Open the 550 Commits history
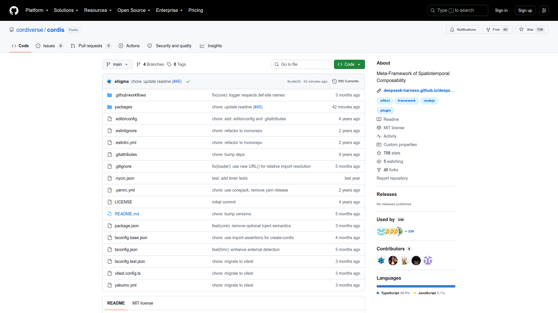This screenshot has height=313, width=558. click(x=345, y=81)
